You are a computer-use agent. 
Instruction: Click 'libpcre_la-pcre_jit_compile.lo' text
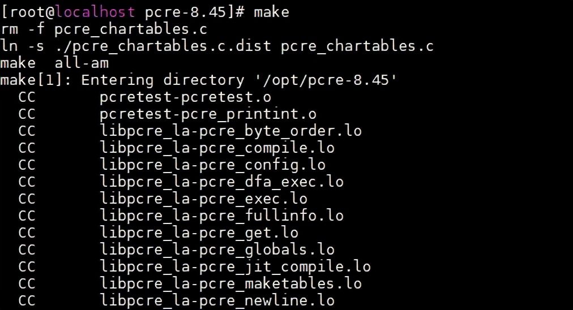235,267
